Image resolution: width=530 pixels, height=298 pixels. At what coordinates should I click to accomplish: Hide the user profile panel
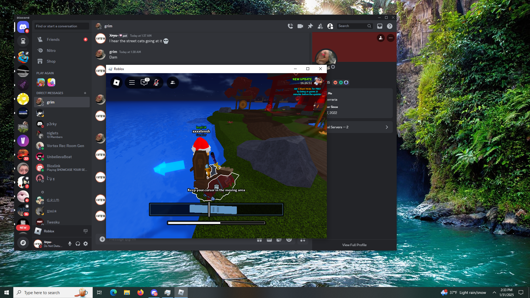point(330,26)
